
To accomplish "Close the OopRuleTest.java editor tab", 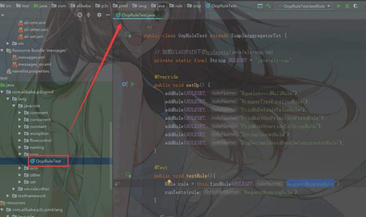I will point(158,15).
